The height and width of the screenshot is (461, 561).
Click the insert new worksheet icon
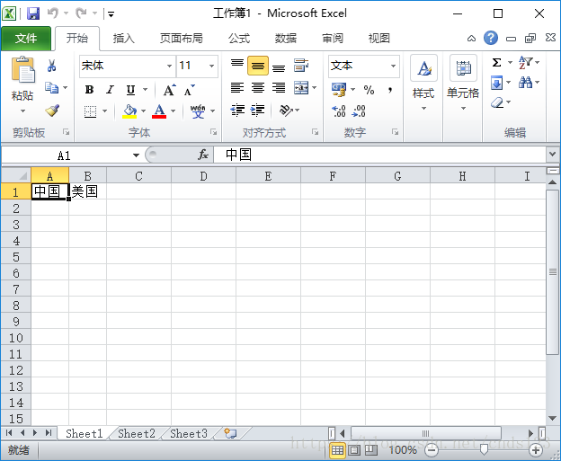tap(230, 433)
